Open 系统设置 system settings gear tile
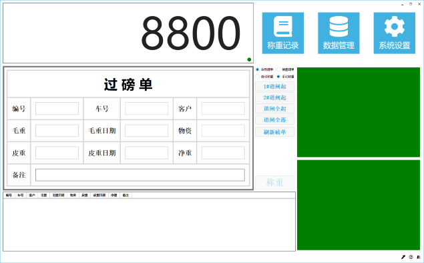 [394, 33]
